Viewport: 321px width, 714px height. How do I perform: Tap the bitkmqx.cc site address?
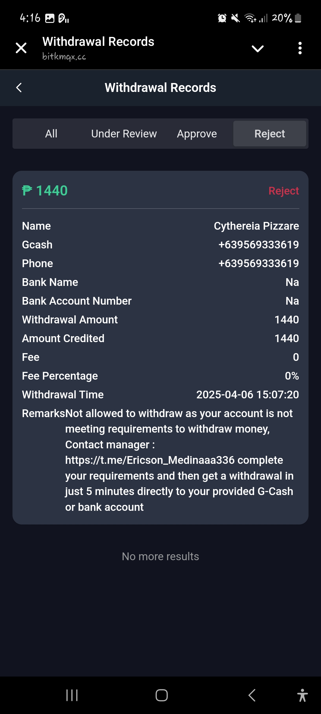[64, 56]
